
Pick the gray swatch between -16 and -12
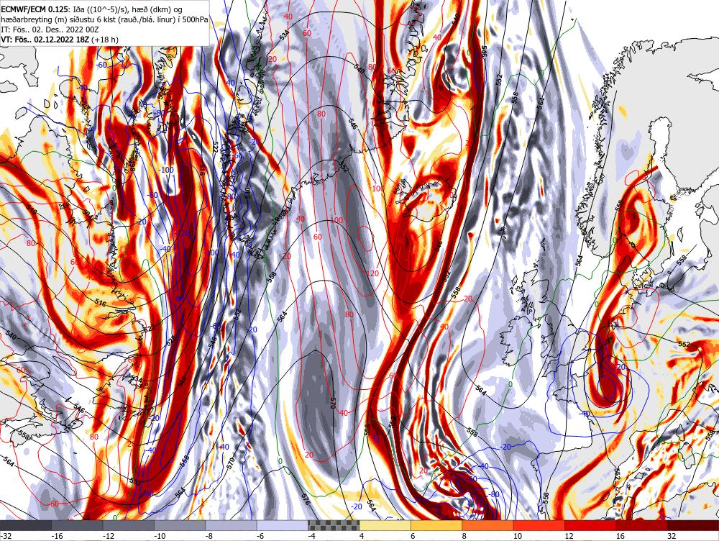[x=77, y=525]
